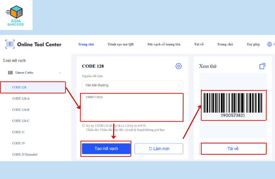Viewport: 275px width, 179px height.
Task: Click the Online Tool Center title text
Action: coord(39,44)
